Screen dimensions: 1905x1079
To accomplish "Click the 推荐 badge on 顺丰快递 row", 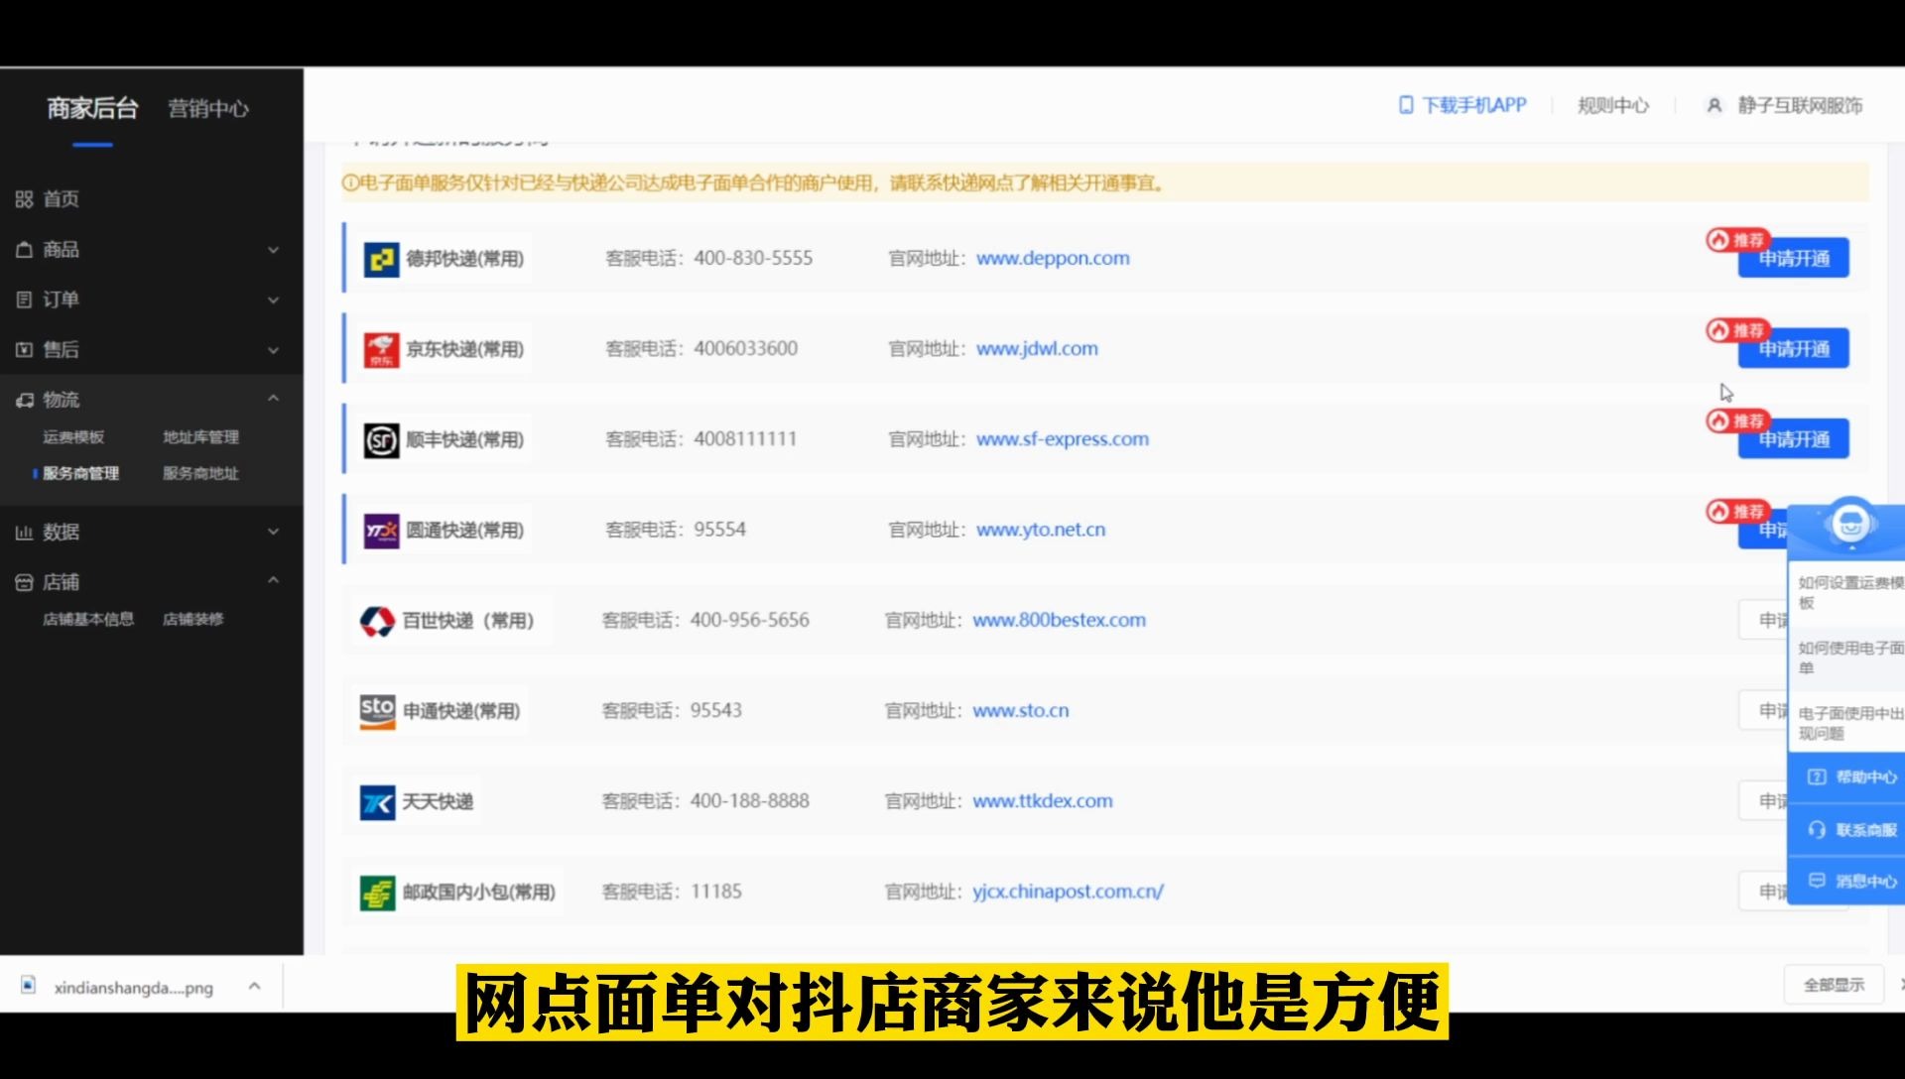I will point(1737,421).
